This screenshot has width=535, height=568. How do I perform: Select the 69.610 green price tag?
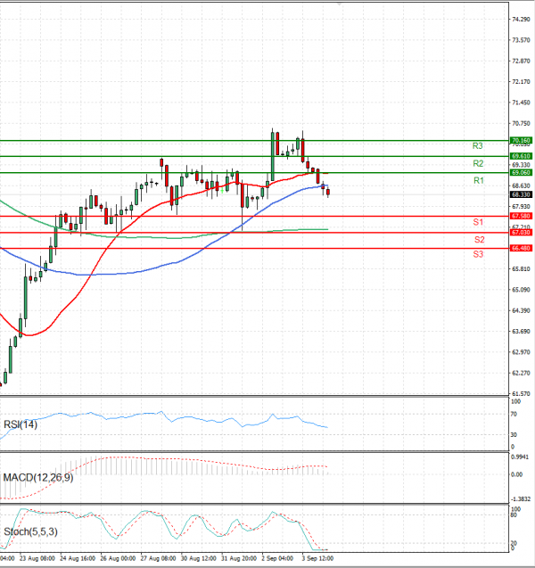coord(521,156)
